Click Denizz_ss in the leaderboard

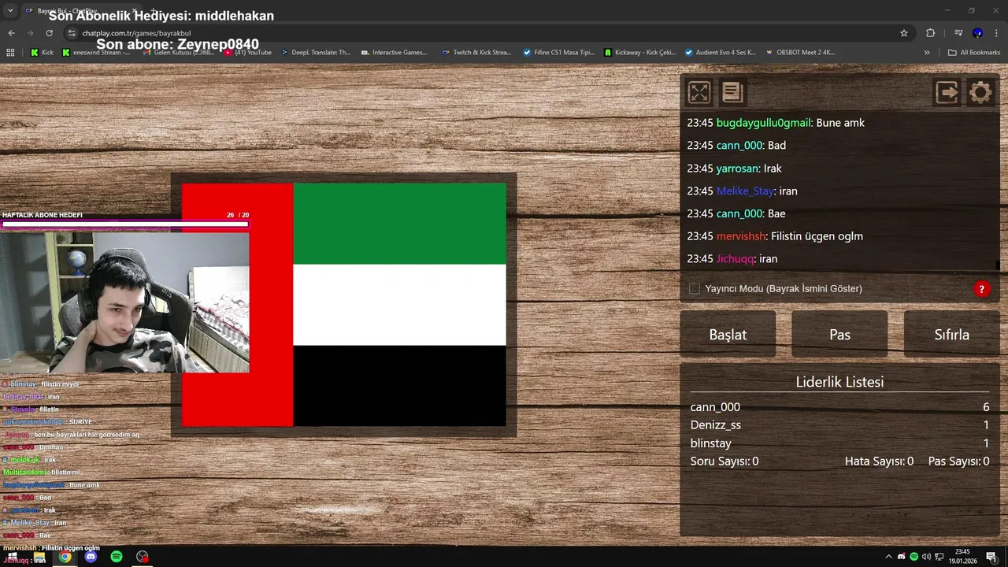716,425
